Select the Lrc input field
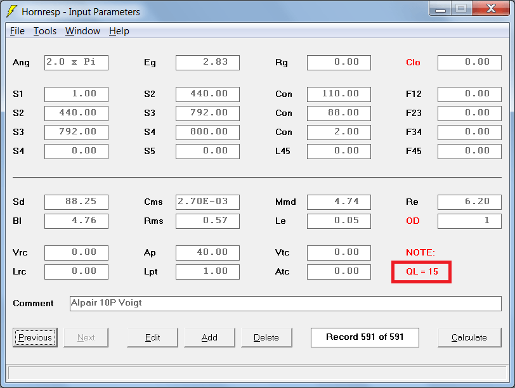 76,272
